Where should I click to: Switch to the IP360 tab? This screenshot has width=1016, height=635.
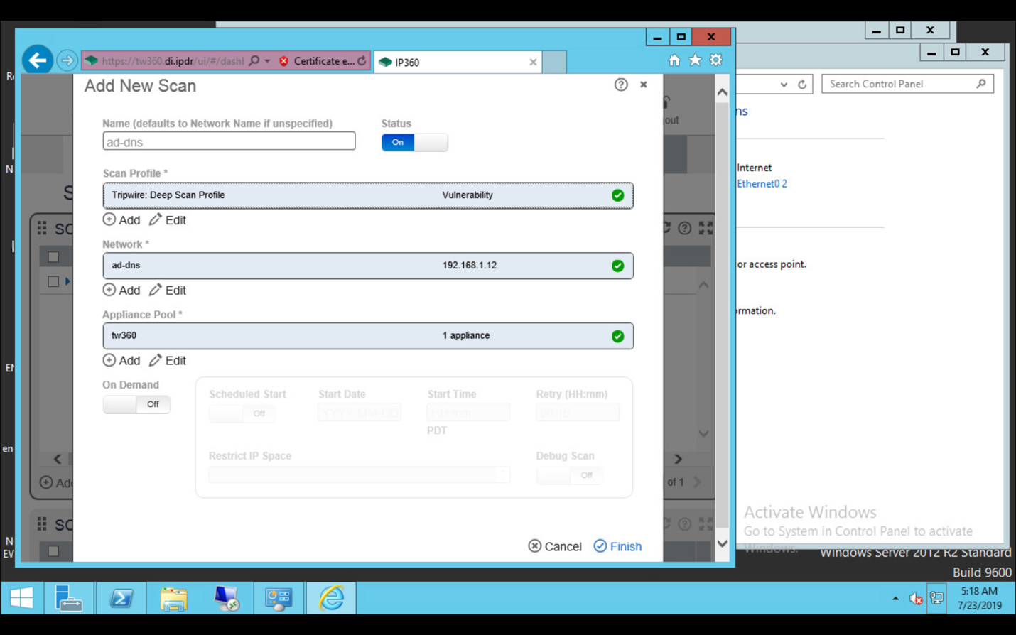(457, 63)
